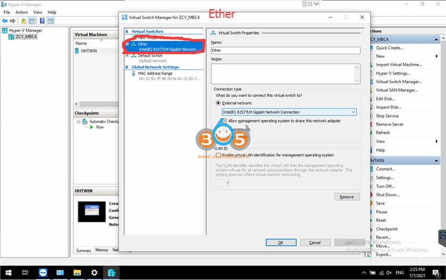Click Edit Disk action

tap(386, 99)
